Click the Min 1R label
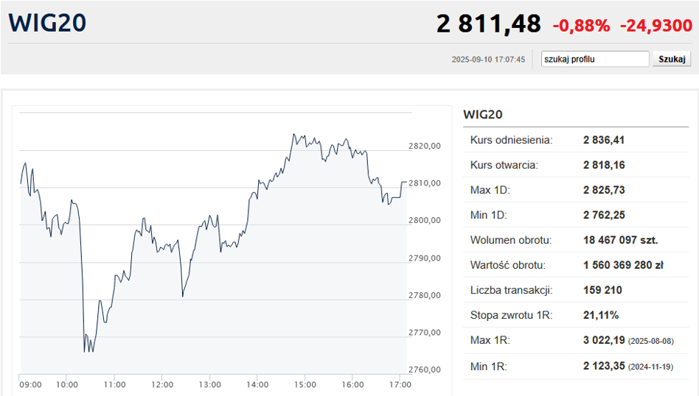Viewport: 699px width, 396px height. tap(489, 367)
